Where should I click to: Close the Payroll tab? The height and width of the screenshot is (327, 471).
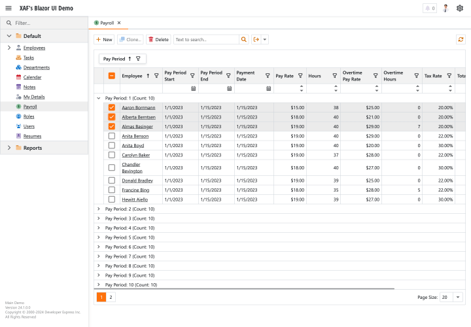tap(119, 23)
